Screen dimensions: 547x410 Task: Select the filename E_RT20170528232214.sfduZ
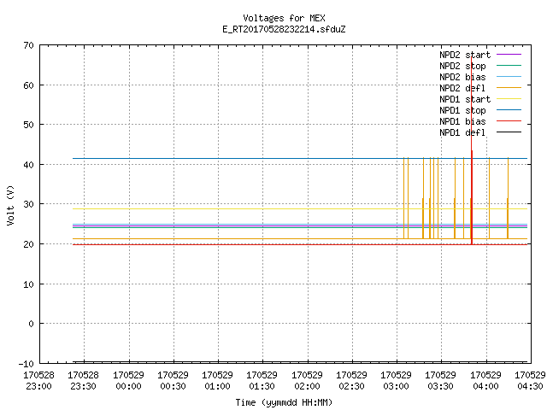(x=284, y=29)
